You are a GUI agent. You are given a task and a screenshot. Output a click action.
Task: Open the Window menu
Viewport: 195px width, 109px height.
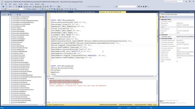click(x=37, y=4)
